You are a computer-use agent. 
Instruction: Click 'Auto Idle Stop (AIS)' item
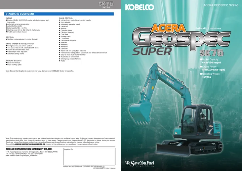tap(14, 26)
